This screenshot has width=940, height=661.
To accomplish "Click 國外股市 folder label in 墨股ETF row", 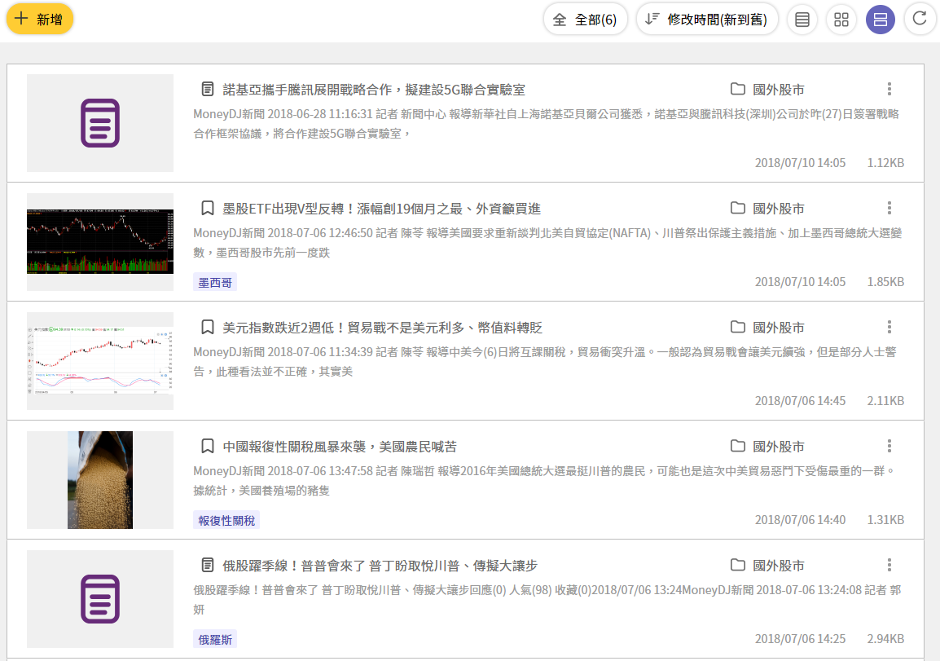I will (x=778, y=208).
